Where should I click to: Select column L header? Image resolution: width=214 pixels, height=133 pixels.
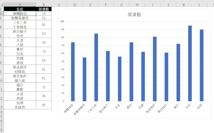coord(199,5)
